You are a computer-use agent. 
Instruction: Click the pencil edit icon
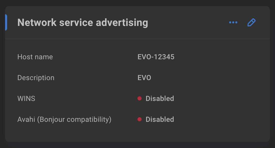[252, 22]
